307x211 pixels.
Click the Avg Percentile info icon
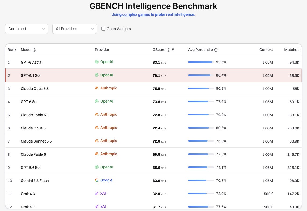tap(216, 50)
